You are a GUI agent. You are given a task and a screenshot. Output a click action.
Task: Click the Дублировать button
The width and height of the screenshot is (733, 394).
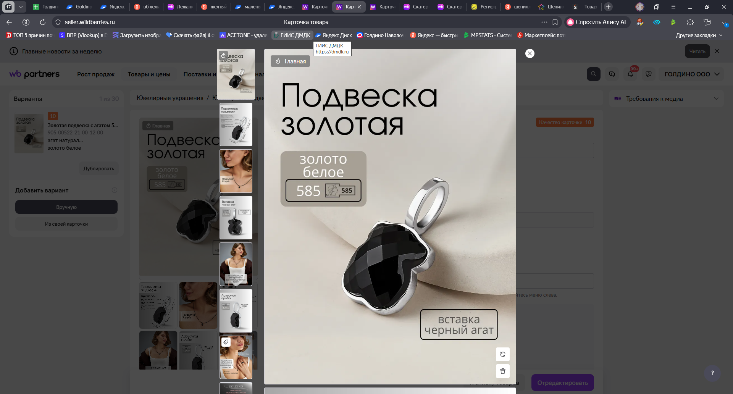coord(98,168)
